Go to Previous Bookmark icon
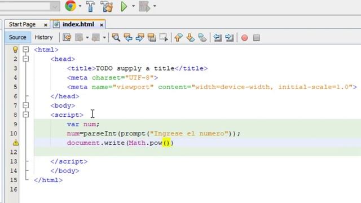 178,38
